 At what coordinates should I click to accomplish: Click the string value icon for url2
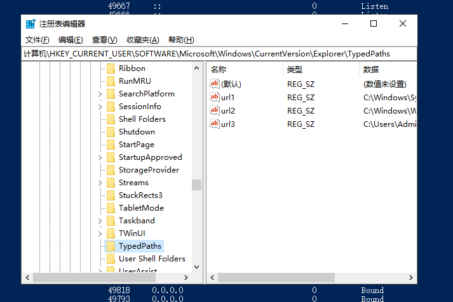pyautogui.click(x=215, y=110)
